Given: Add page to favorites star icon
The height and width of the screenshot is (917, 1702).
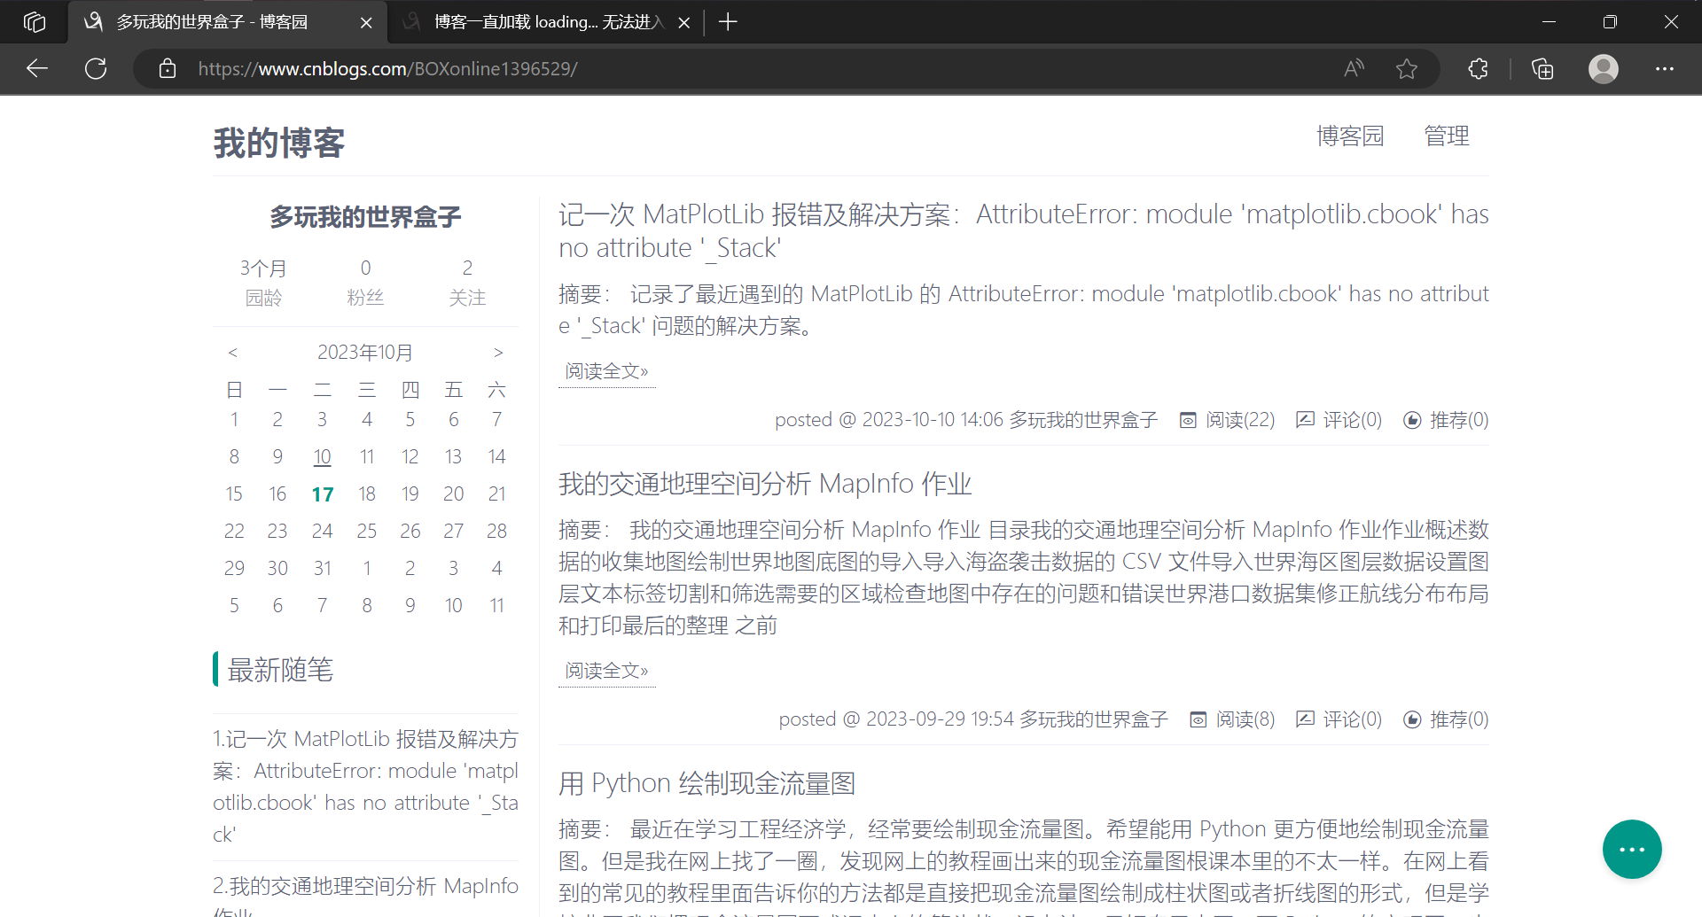Looking at the screenshot, I should pyautogui.click(x=1407, y=69).
